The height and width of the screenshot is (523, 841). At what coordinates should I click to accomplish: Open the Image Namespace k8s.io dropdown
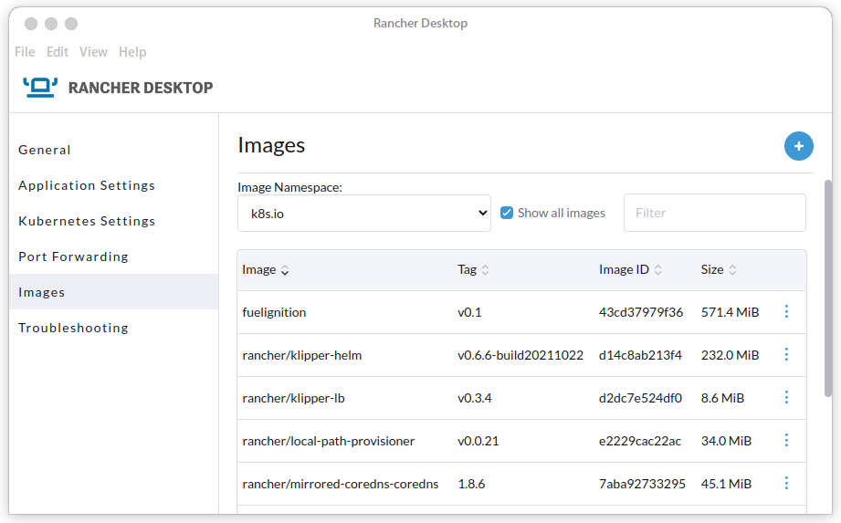point(364,214)
